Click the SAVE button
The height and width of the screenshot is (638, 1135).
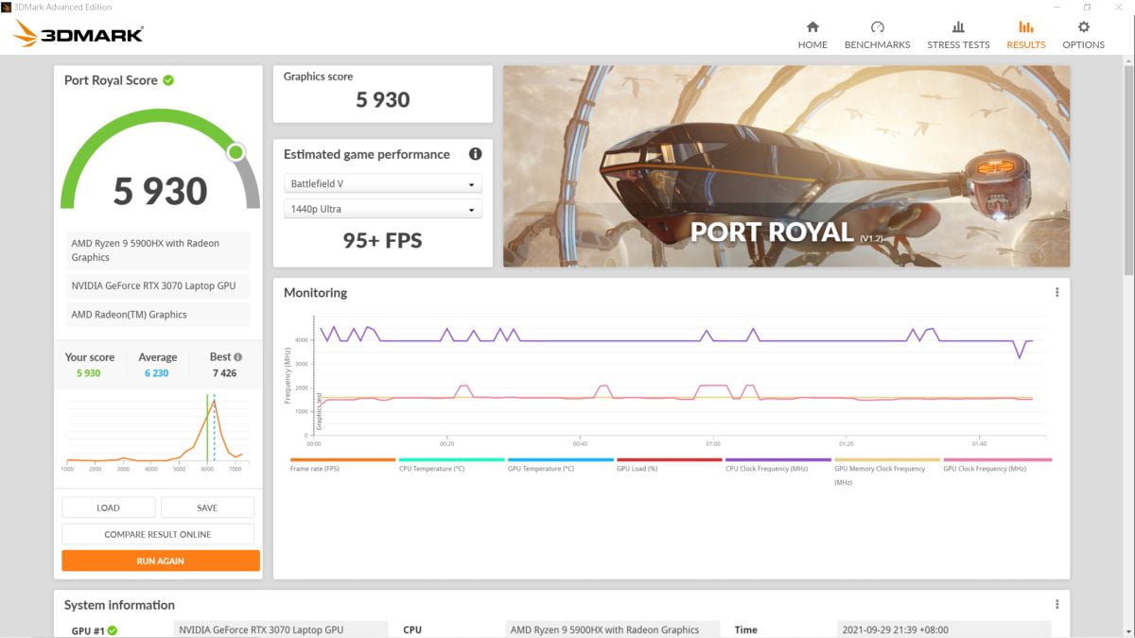207,508
